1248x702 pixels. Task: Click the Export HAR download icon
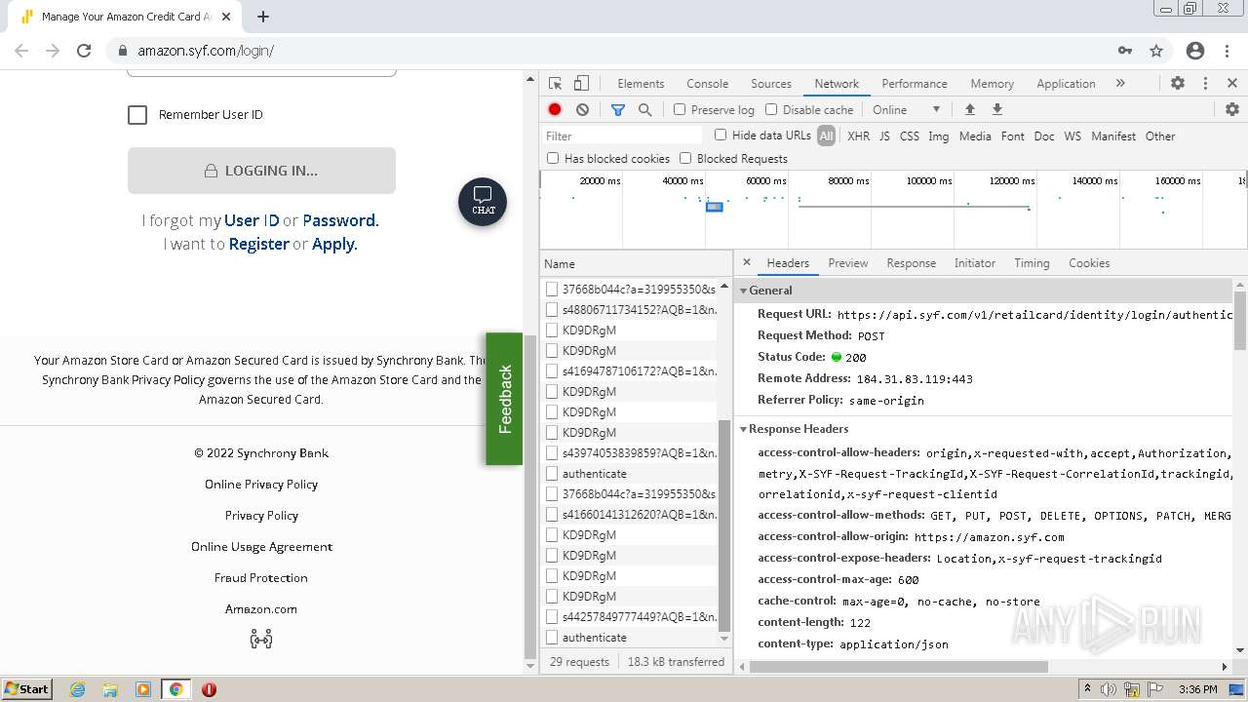[x=997, y=110]
